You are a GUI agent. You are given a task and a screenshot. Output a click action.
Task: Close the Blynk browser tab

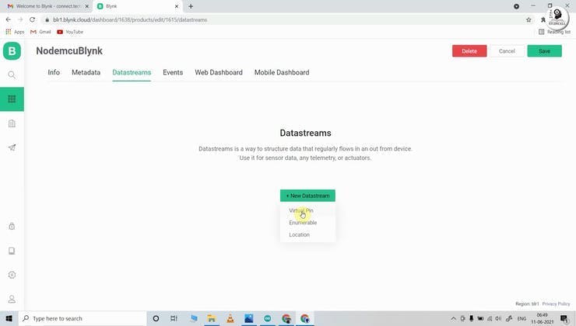177,6
